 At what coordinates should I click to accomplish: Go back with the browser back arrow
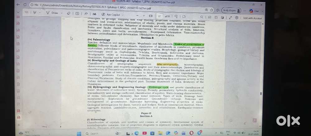click(x=18, y=4)
